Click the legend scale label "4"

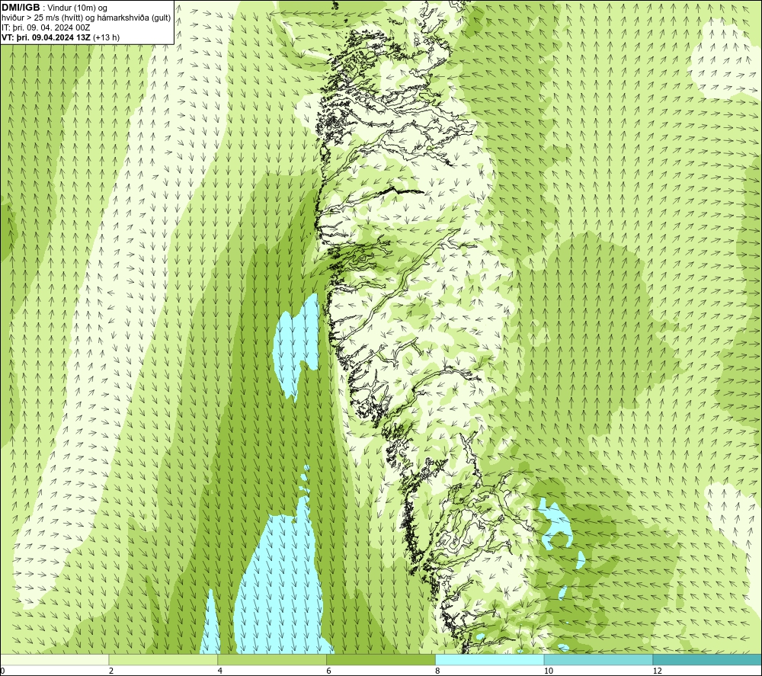tap(220, 671)
